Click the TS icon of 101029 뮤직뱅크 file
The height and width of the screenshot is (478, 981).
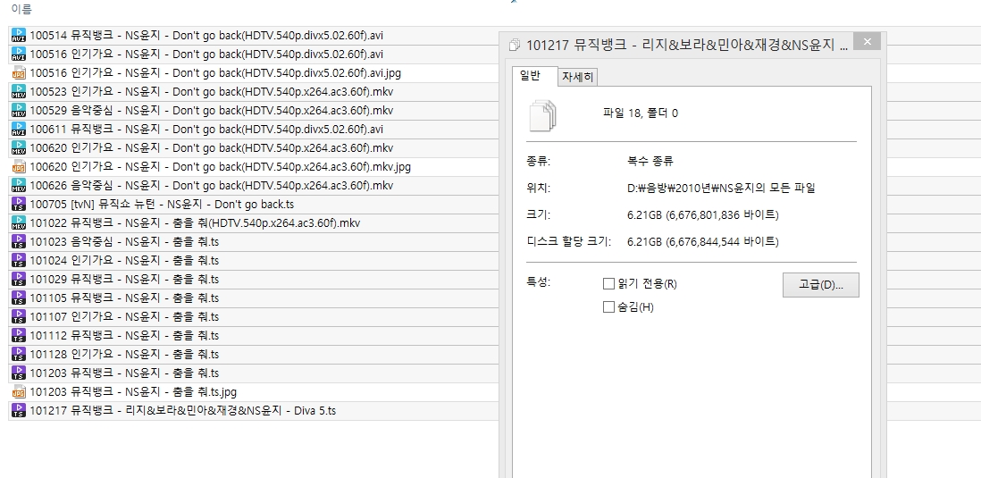point(19,280)
